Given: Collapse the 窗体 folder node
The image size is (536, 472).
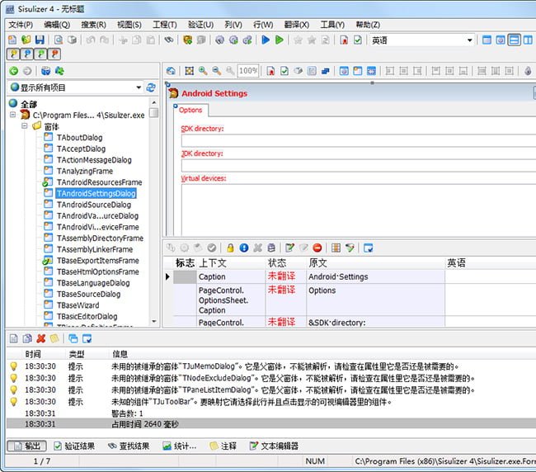Looking at the screenshot, I should [x=26, y=127].
